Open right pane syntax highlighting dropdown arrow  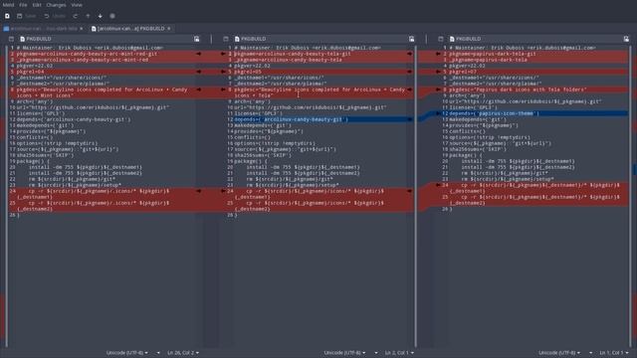point(590,353)
